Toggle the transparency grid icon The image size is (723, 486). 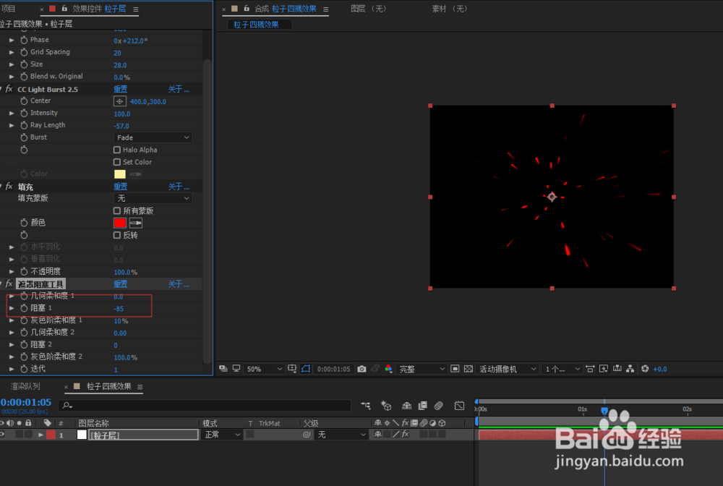[469, 369]
